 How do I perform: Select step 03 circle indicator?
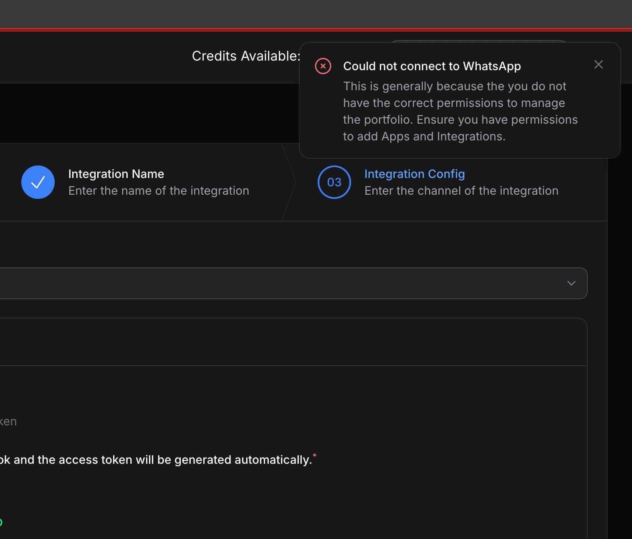334,182
